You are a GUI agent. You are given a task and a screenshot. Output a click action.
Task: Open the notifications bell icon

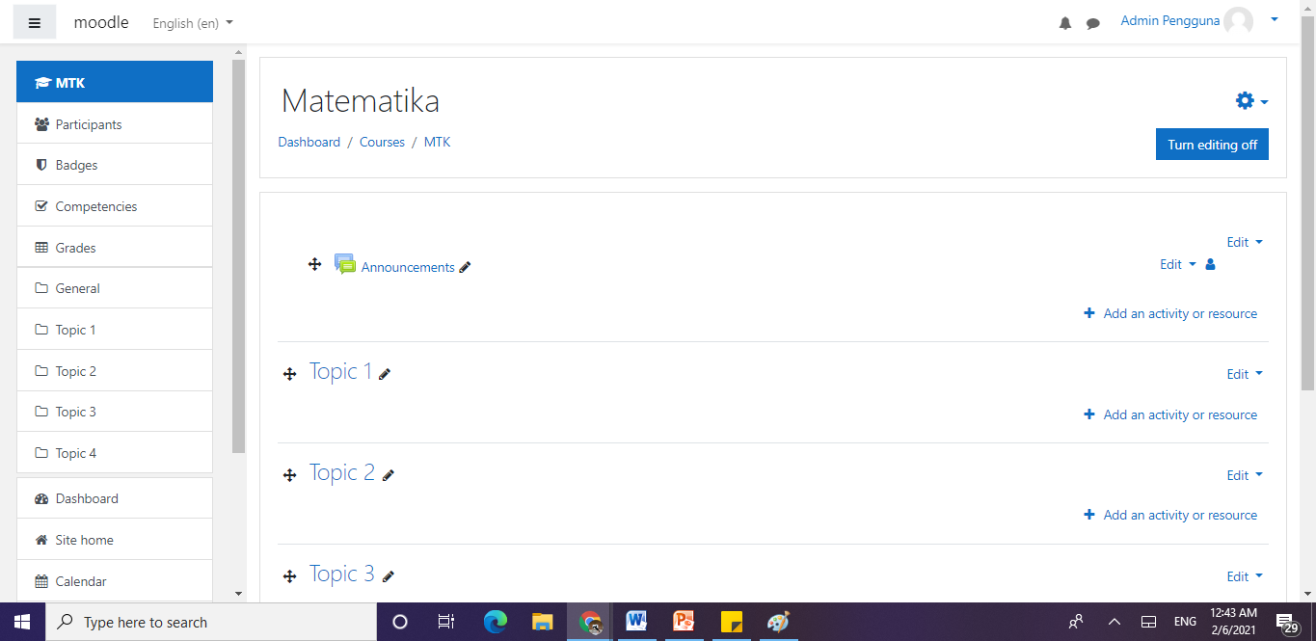point(1065,23)
